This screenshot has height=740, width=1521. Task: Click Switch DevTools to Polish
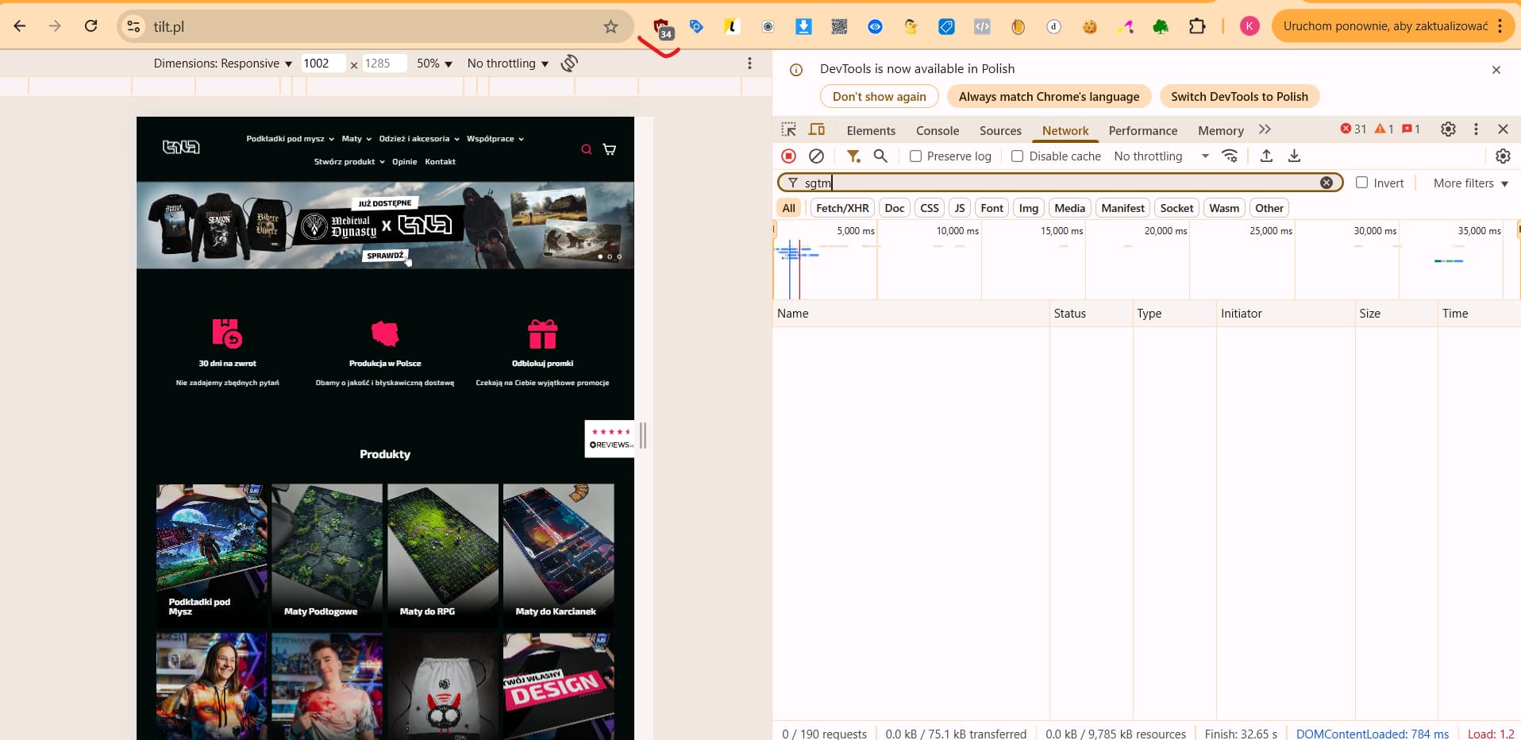(x=1239, y=97)
